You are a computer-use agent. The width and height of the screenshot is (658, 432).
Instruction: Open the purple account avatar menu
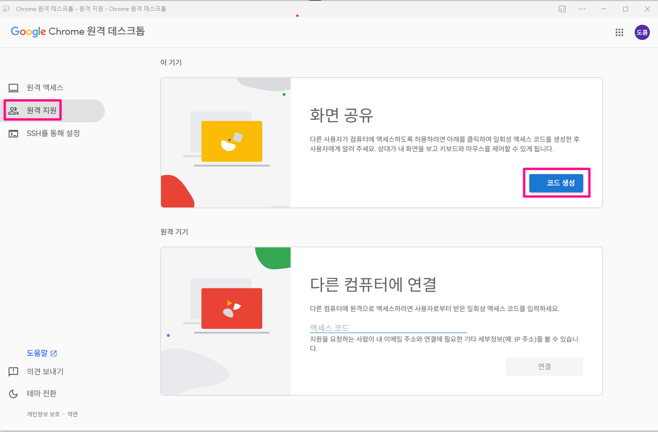pos(642,32)
